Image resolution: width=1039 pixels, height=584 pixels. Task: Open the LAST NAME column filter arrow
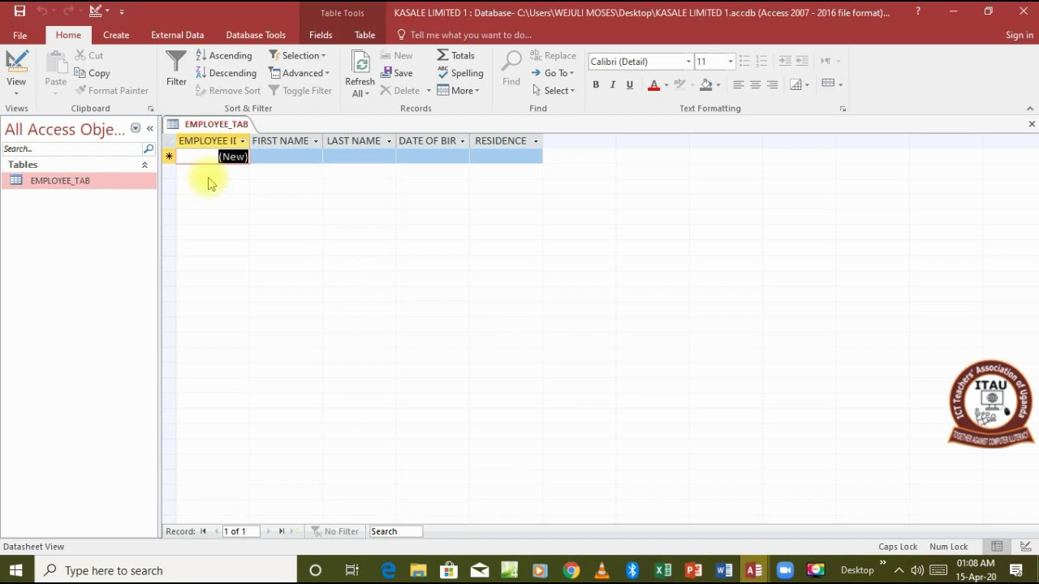pyautogui.click(x=389, y=141)
